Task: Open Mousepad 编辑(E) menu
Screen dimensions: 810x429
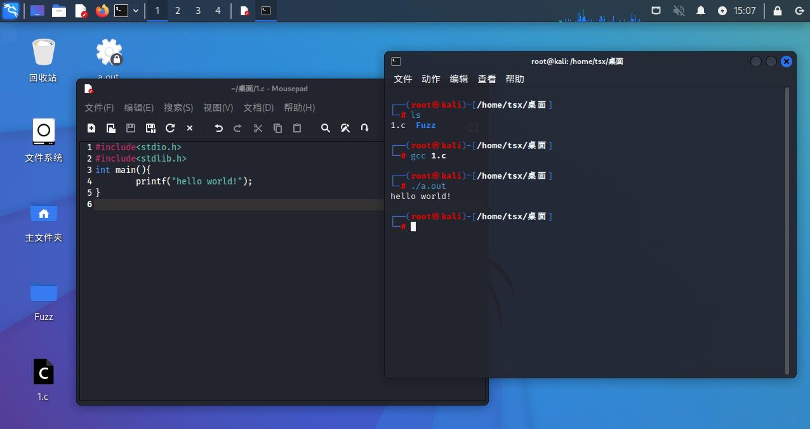Action: (139, 108)
